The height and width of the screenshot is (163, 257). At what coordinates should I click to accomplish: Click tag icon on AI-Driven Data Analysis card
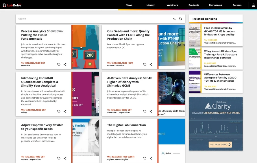(x=145, y=111)
